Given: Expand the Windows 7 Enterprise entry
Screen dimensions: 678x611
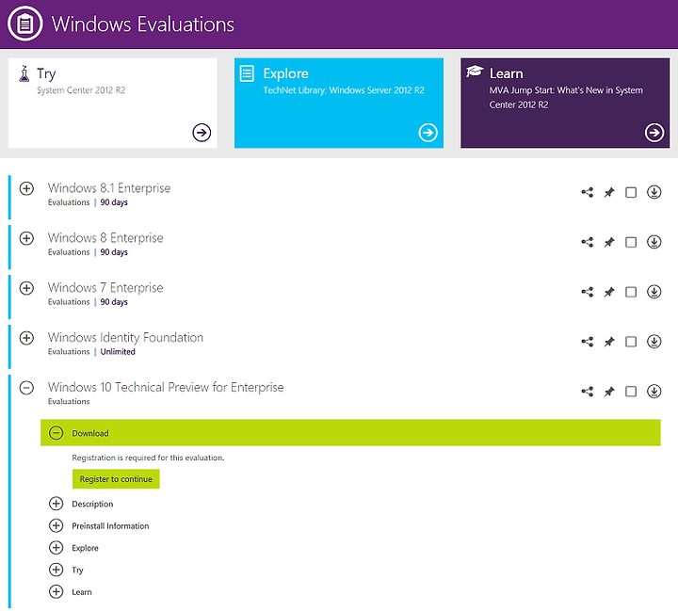Looking at the screenshot, I should click(x=26, y=288).
